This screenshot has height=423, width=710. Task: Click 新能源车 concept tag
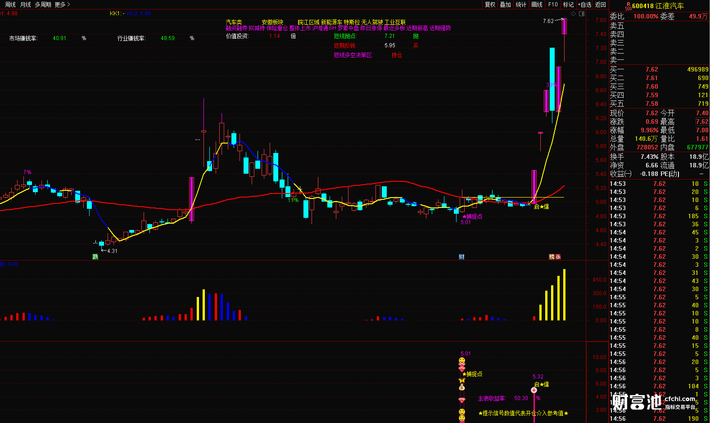click(x=331, y=22)
